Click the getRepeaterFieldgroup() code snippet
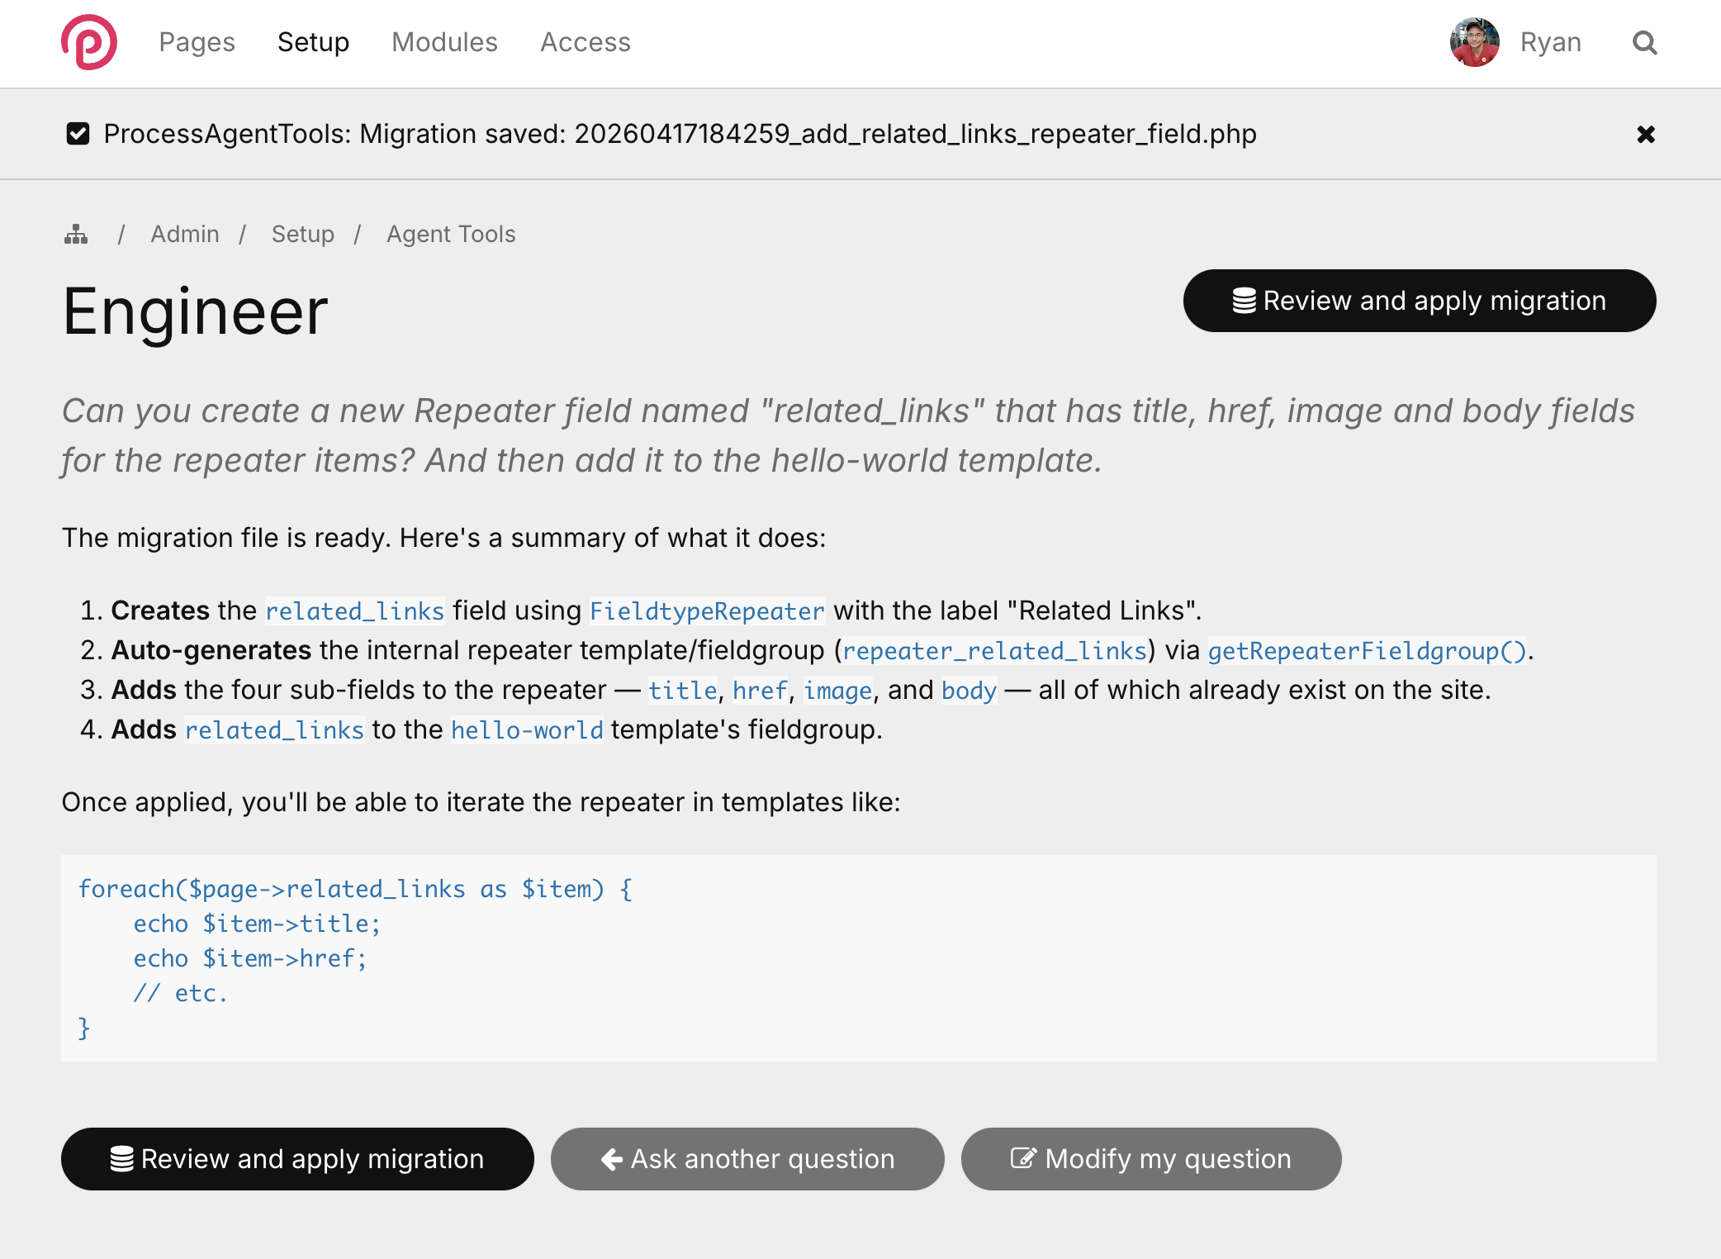 (x=1367, y=651)
